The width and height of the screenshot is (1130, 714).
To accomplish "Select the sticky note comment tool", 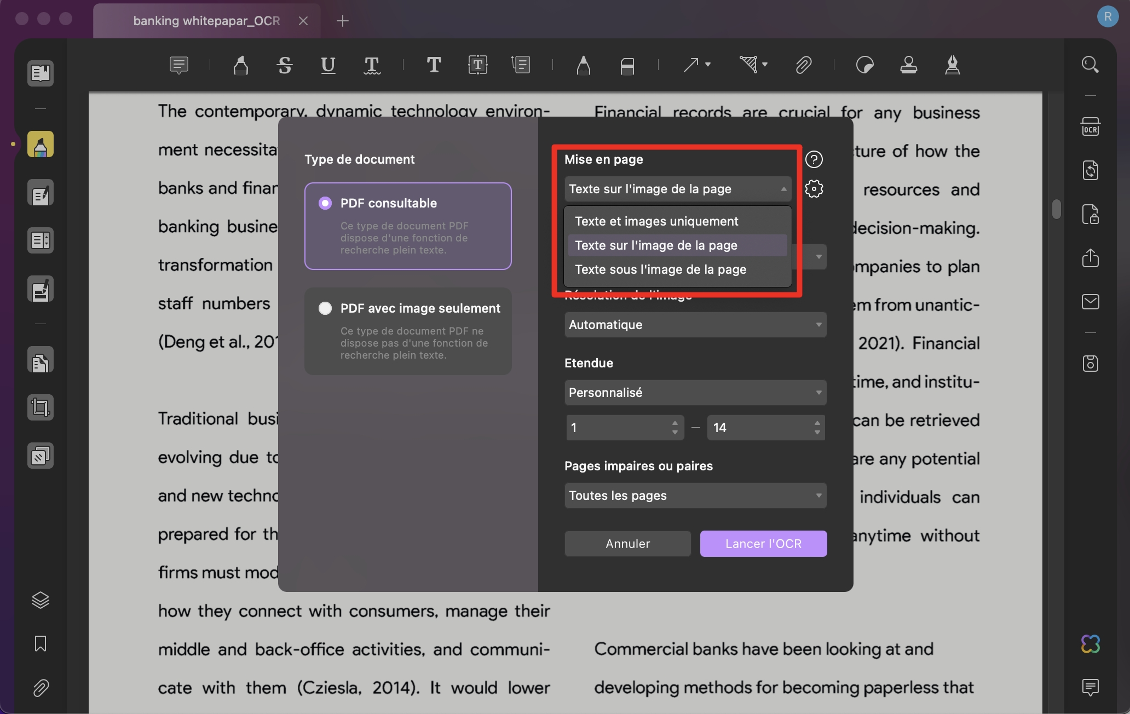I will pos(179,65).
